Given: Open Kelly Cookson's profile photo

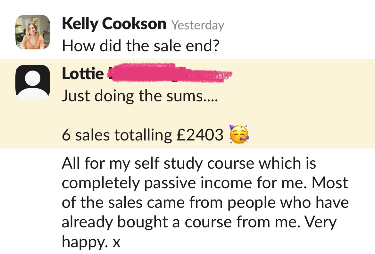Looking at the screenshot, I should [33, 32].
